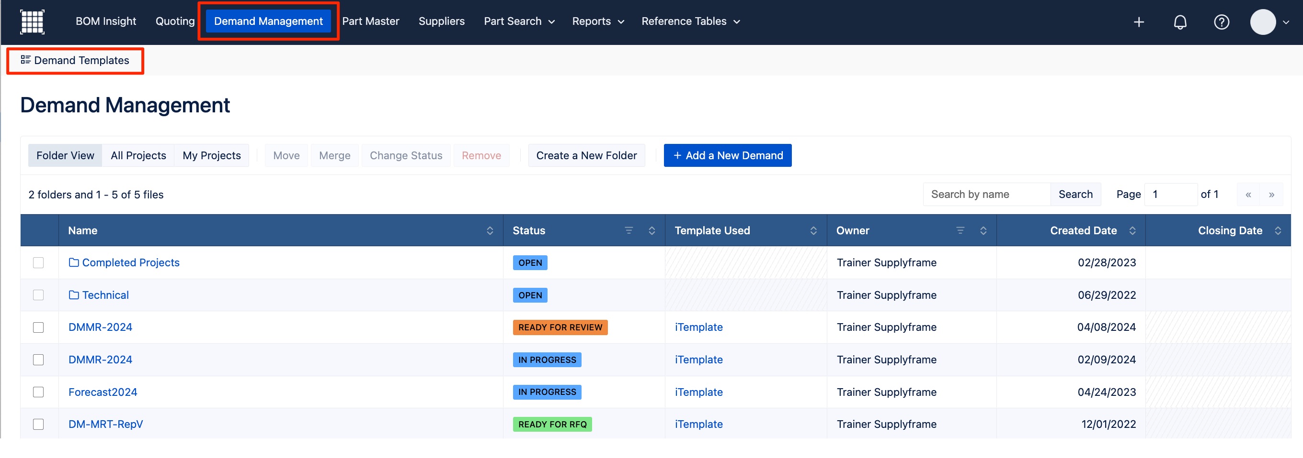Click Add a New Demand button
Viewport: 1303px width, 458px height.
click(x=727, y=155)
